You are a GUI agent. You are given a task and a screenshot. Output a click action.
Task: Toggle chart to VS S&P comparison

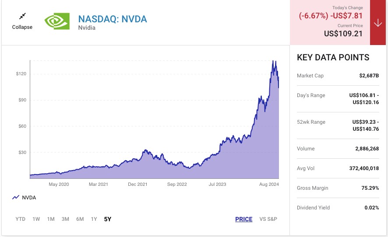[268, 219]
